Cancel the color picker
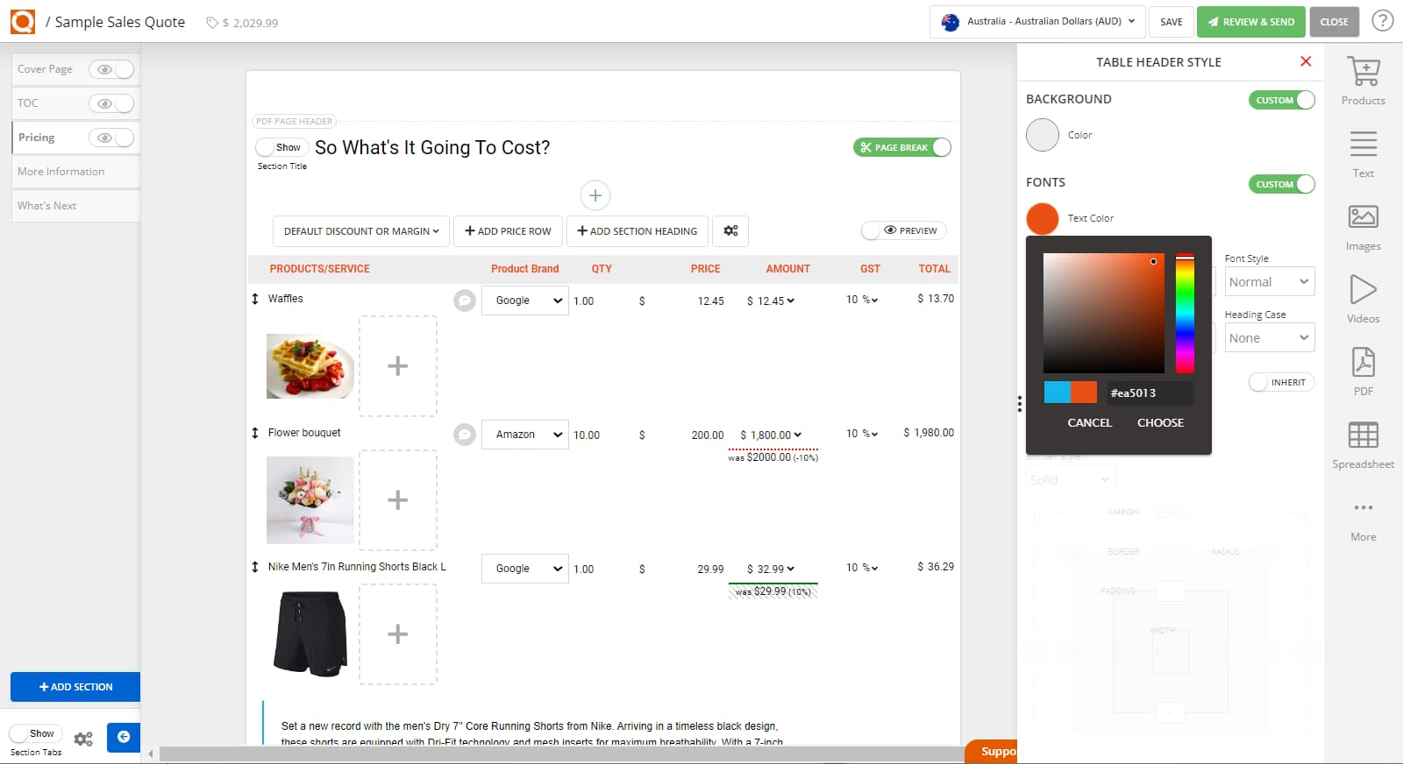1403x764 pixels. (x=1089, y=422)
